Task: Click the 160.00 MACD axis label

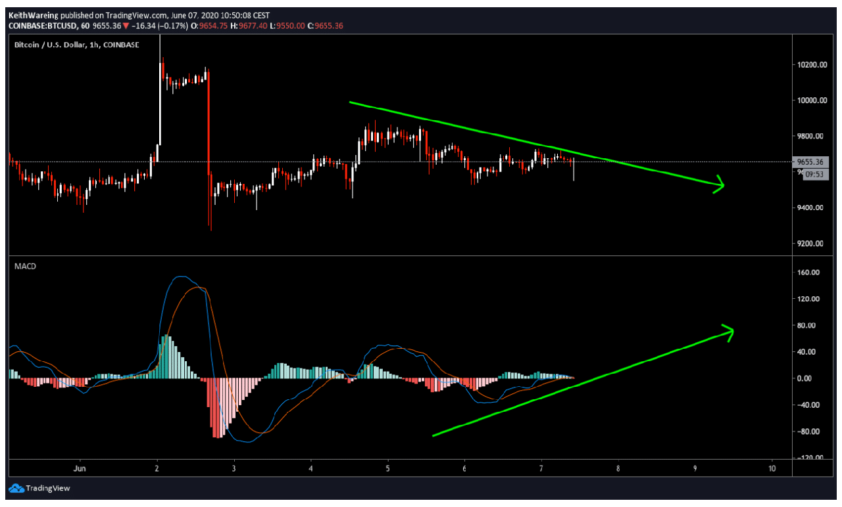Action: (x=809, y=273)
